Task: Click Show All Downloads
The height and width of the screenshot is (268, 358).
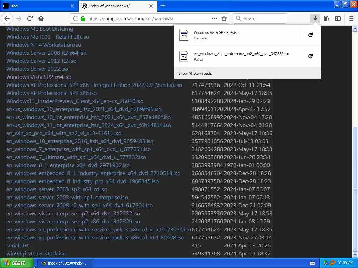Action: click(195, 73)
